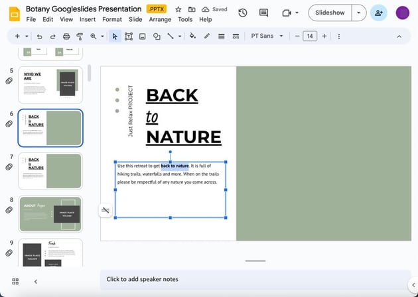This screenshot has height=297, width=418.
Task: Select the Text box tool
Action: click(129, 36)
